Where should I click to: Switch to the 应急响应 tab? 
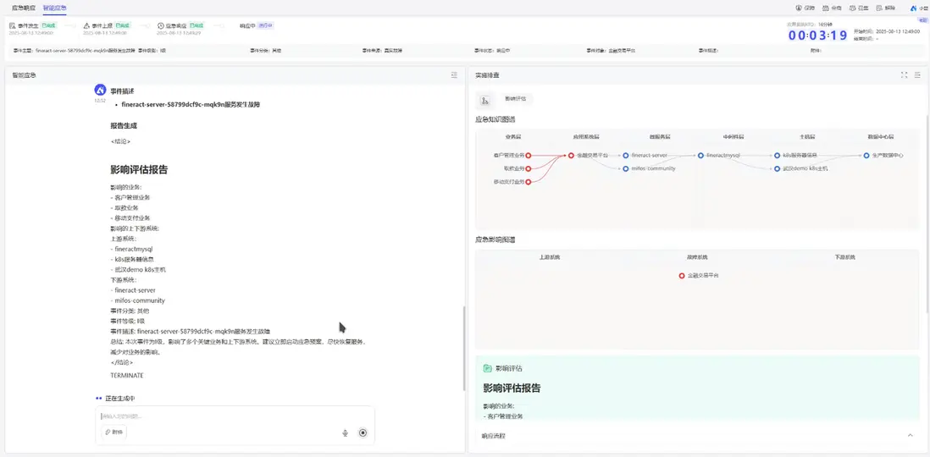click(x=24, y=8)
